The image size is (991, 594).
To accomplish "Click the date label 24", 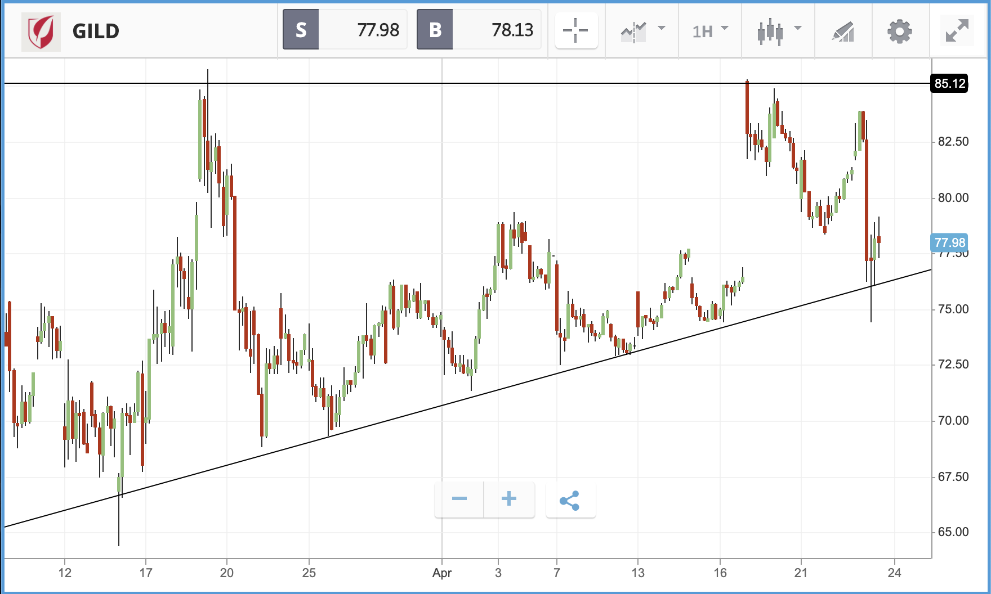I will 894,573.
